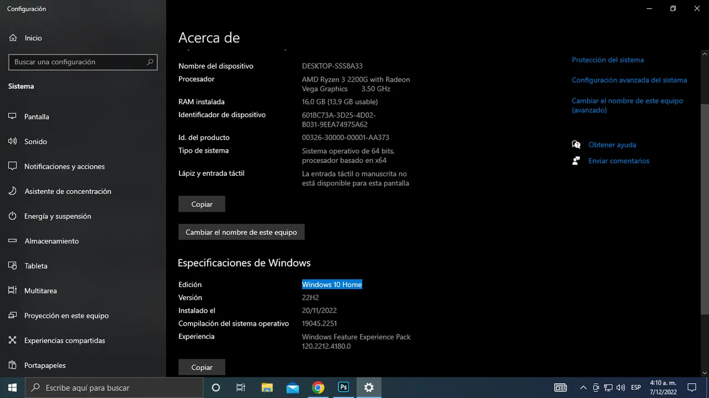Open Cortana circle icon on taskbar
The image size is (709, 398).
(216, 387)
